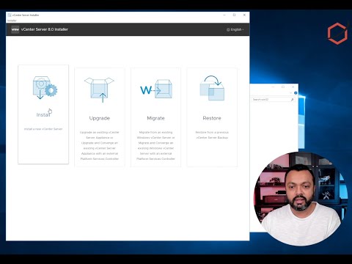Minimize the vCenter Server Installer window
Screen dimensions: 352x264
tap(224, 15)
